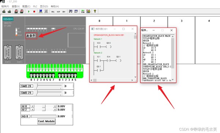The width and height of the screenshot is (220, 133).
Task: Click expansion module slot 3
Action: point(181,40)
